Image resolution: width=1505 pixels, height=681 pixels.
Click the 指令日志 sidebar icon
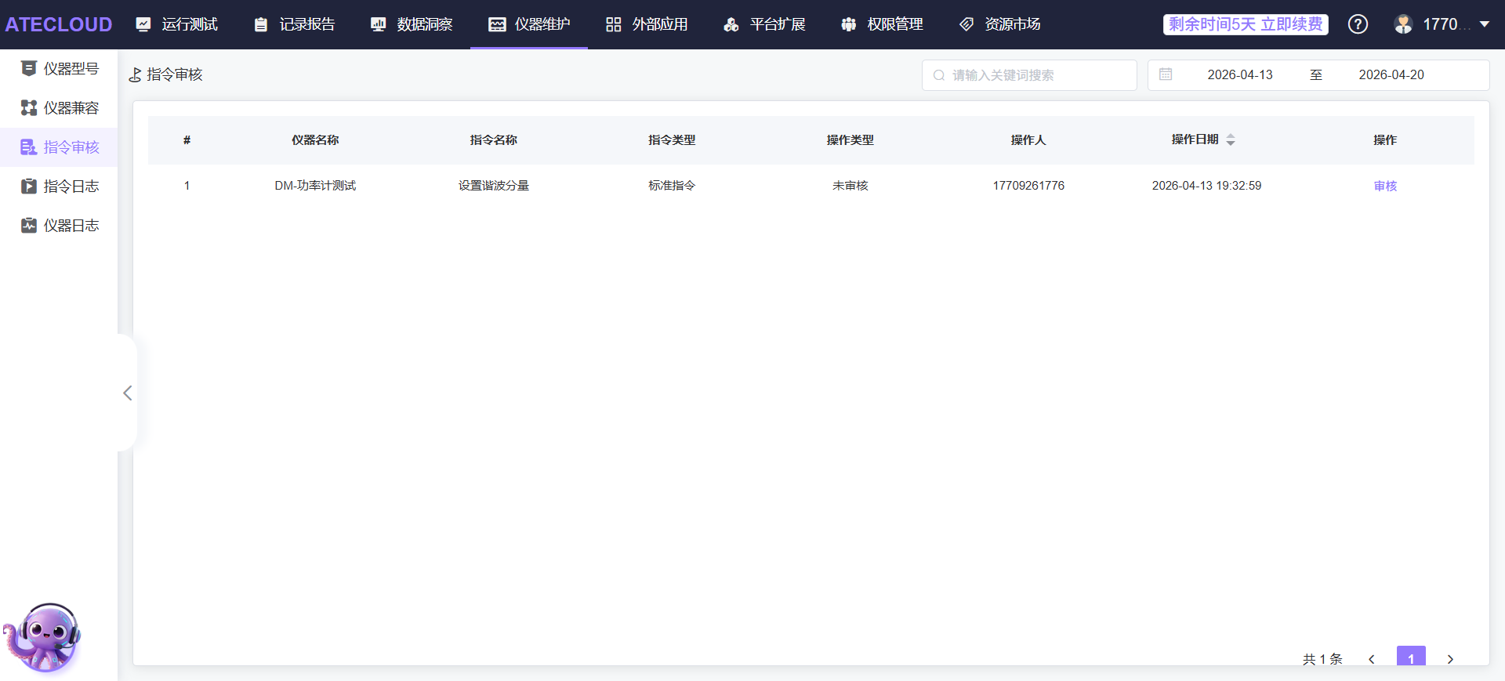[x=29, y=187]
